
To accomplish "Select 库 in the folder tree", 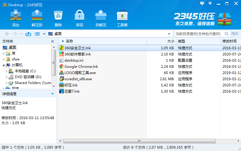I will tap(14, 53).
